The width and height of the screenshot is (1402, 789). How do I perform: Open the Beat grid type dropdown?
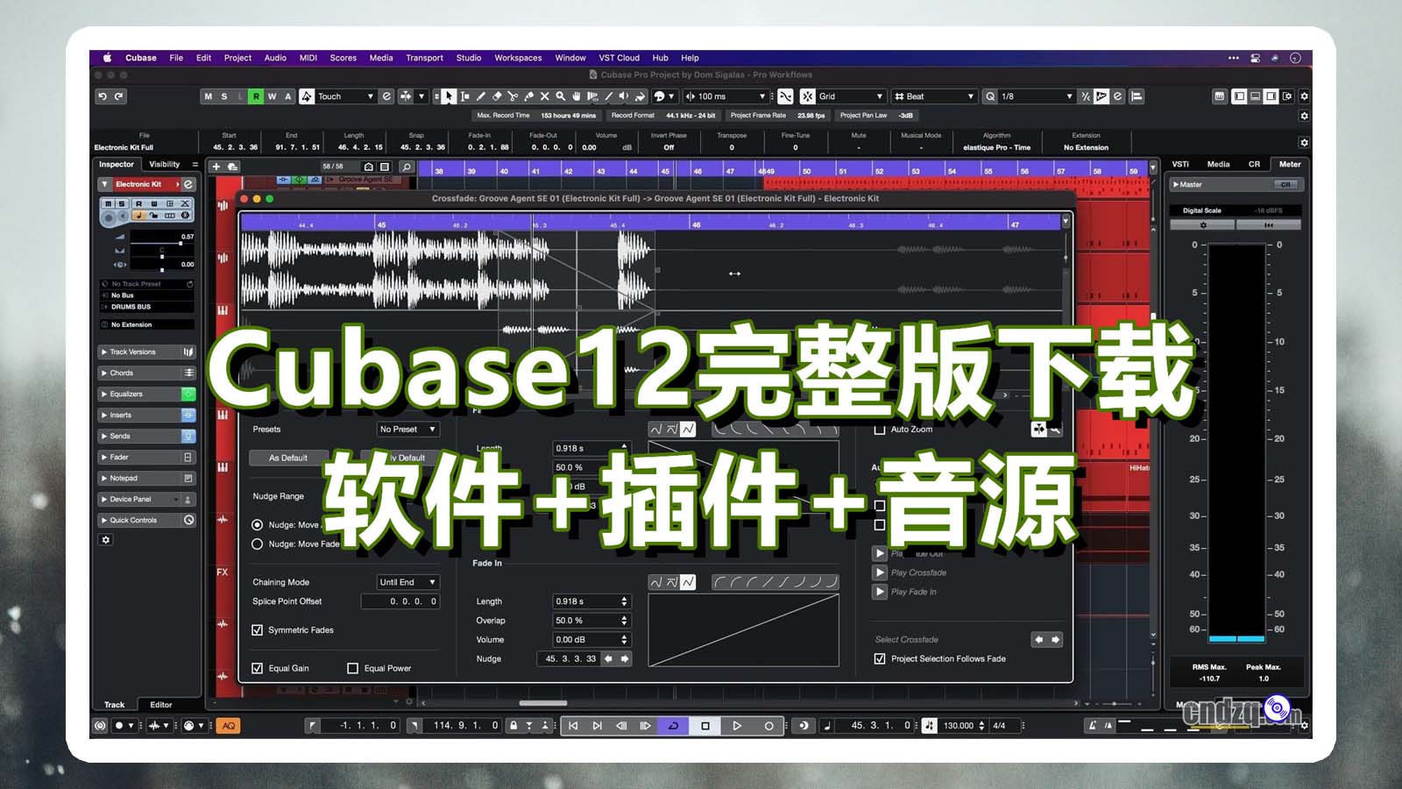coord(934,96)
